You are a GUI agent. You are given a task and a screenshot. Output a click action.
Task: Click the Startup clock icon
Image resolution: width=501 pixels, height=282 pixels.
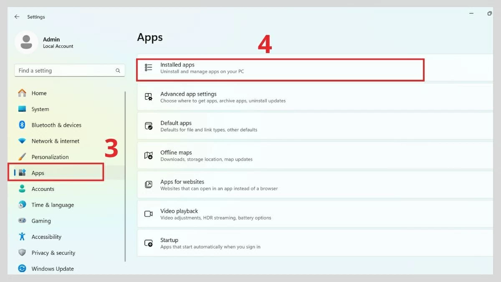[x=148, y=243]
